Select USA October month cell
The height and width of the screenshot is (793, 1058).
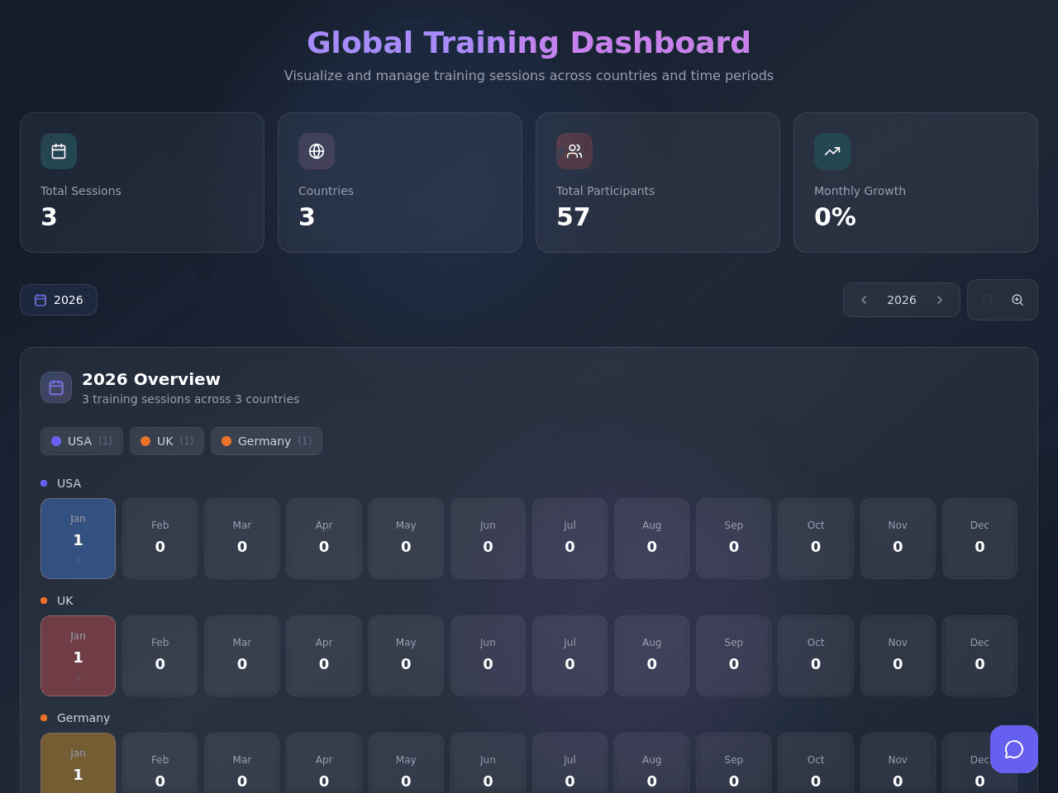click(816, 539)
